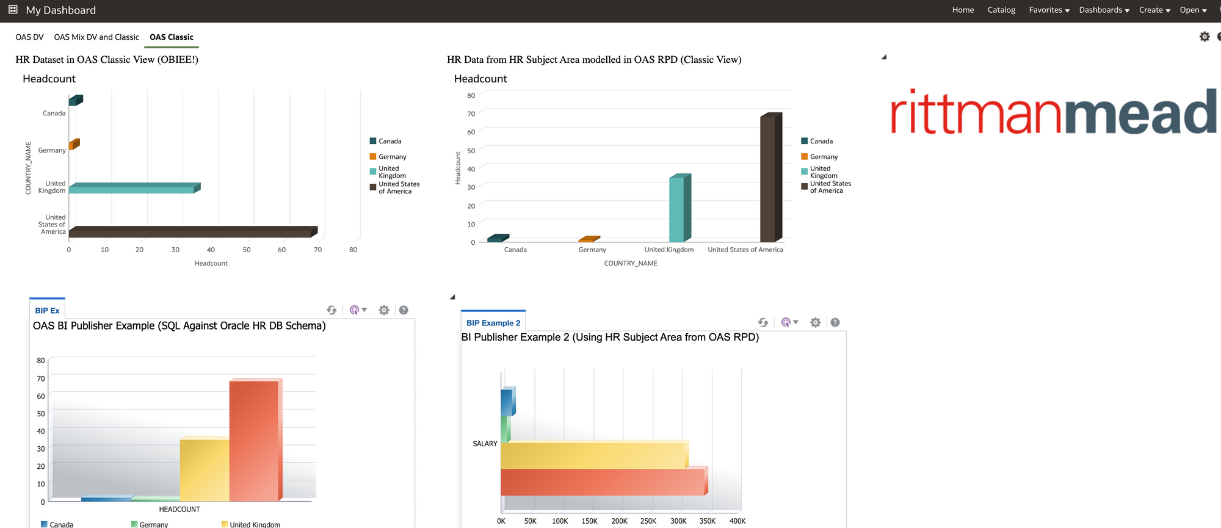Image resolution: width=1221 pixels, height=528 pixels.
Task: Click United States legend swatch in left chart
Action: (x=373, y=187)
